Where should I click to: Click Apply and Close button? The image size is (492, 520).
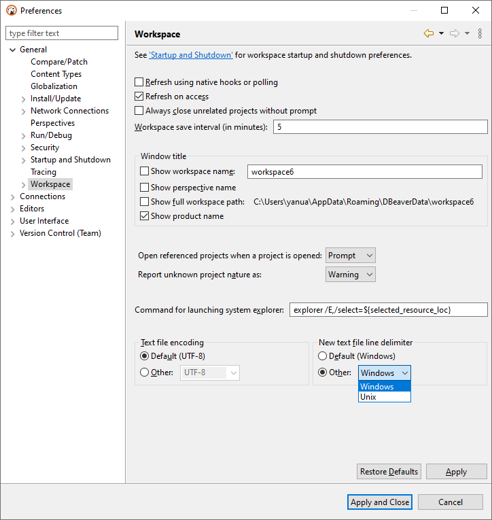(380, 502)
